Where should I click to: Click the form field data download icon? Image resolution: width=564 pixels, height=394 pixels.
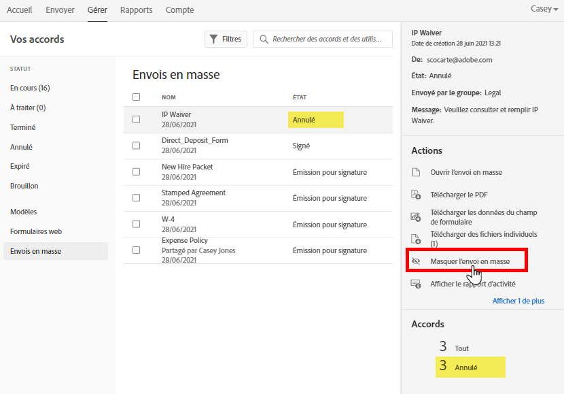click(417, 218)
